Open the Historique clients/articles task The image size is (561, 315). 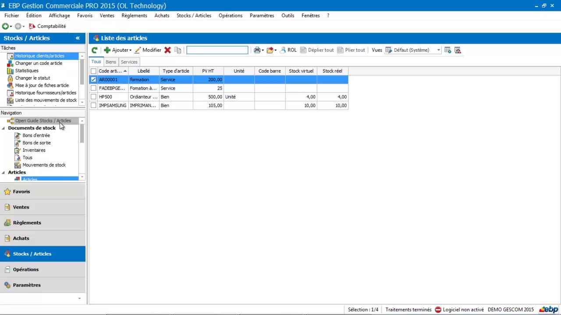[39, 56]
